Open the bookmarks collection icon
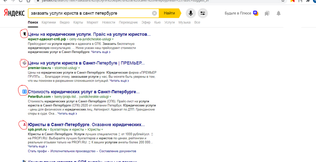This screenshot has height=162, width=316. (267, 13)
